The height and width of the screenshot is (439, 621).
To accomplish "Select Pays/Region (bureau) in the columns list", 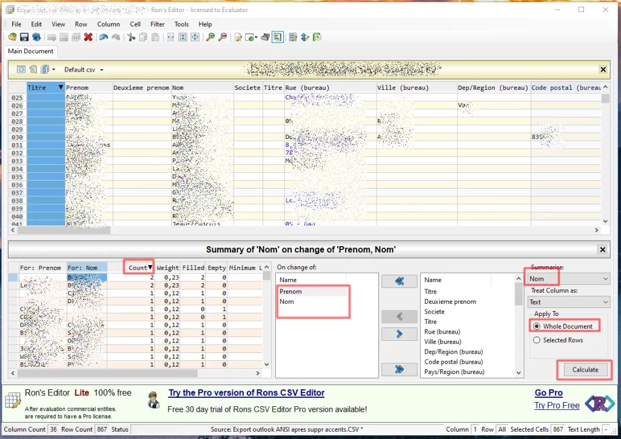I will click(x=454, y=372).
